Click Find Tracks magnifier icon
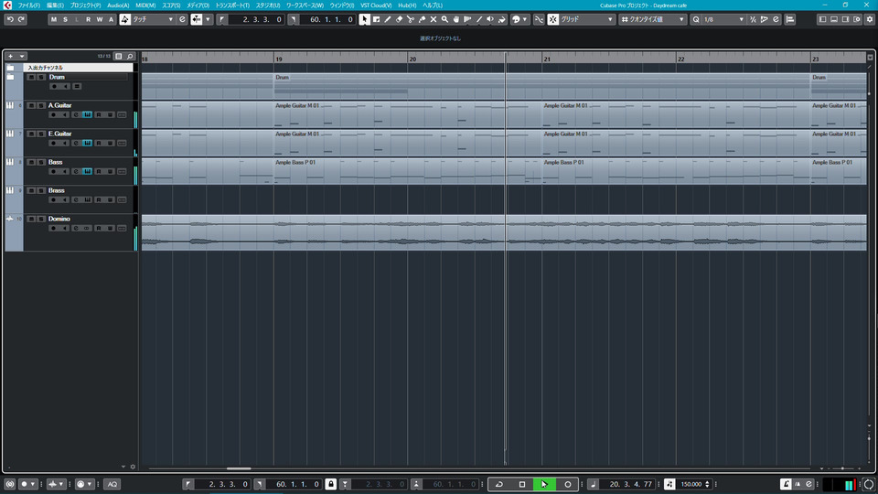 point(130,56)
